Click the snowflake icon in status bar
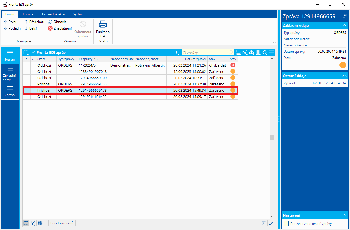Screen dimensions: 350x230 [x=40, y=223]
